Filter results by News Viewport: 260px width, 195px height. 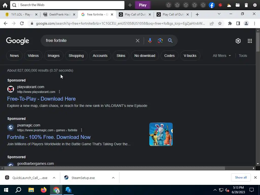pos(14,56)
